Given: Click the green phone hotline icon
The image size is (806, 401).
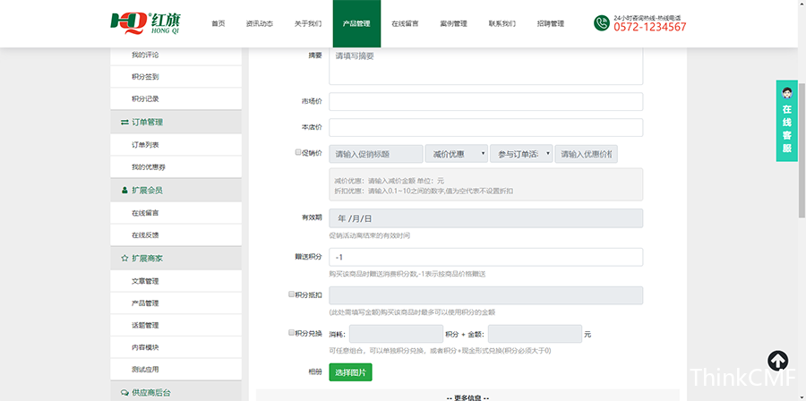Looking at the screenshot, I should pyautogui.click(x=601, y=23).
